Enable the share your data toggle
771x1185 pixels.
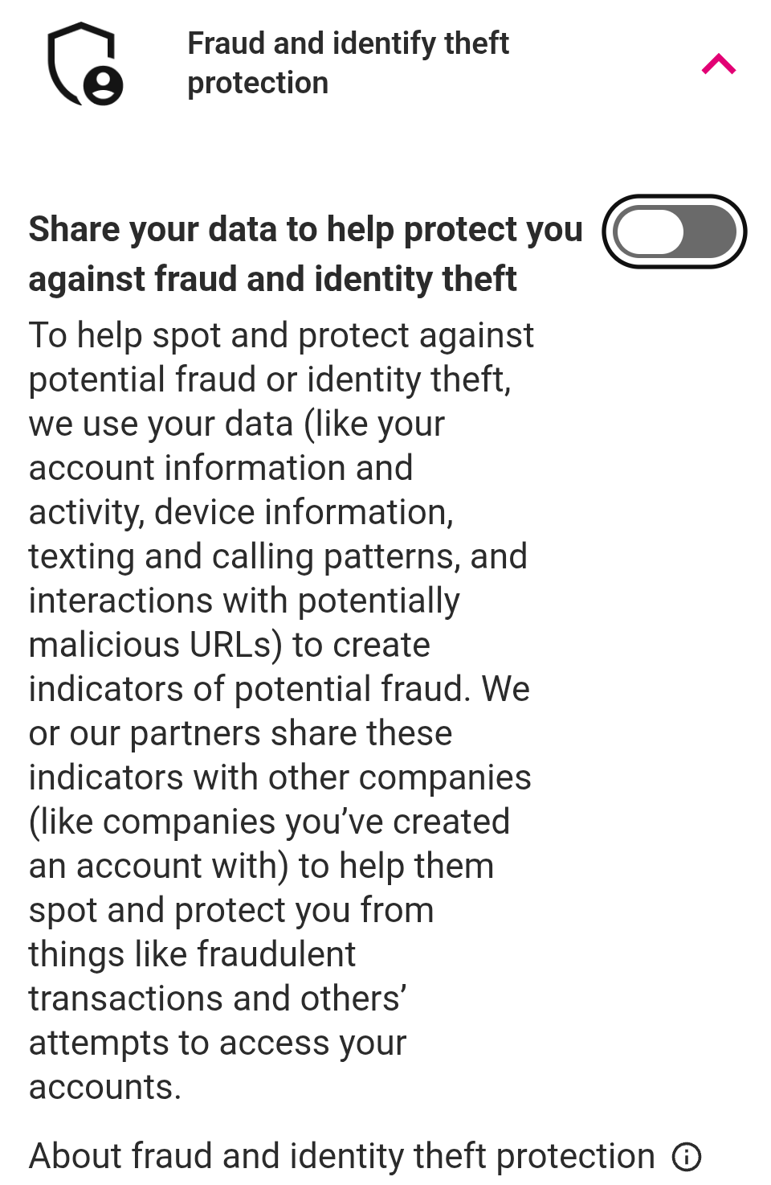(x=675, y=232)
